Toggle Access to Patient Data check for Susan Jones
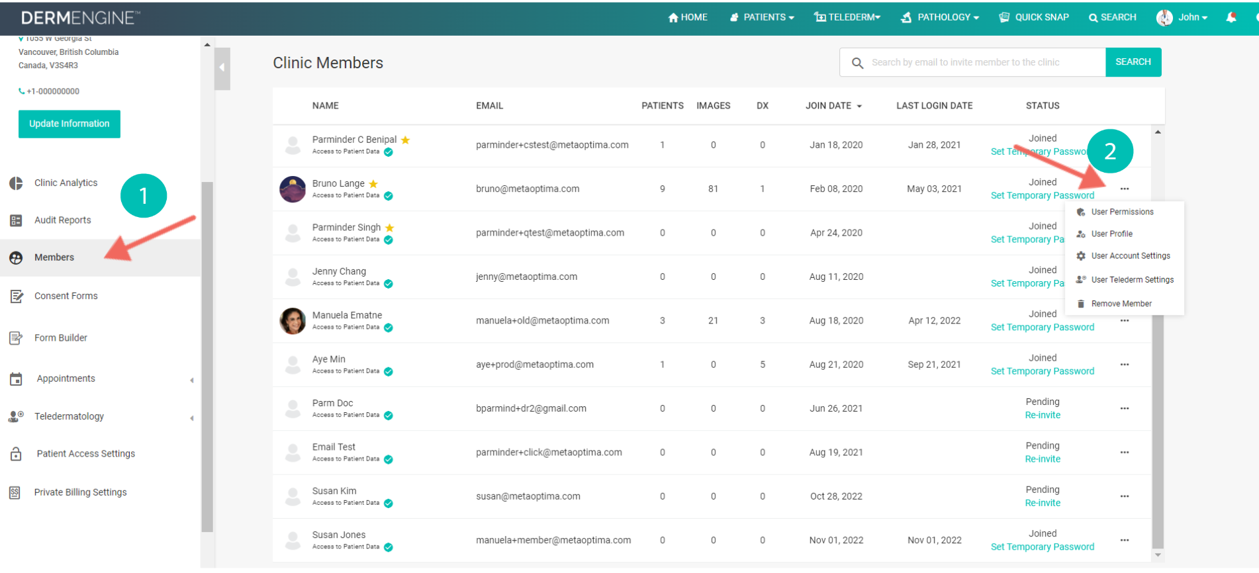The width and height of the screenshot is (1259, 573). point(389,547)
